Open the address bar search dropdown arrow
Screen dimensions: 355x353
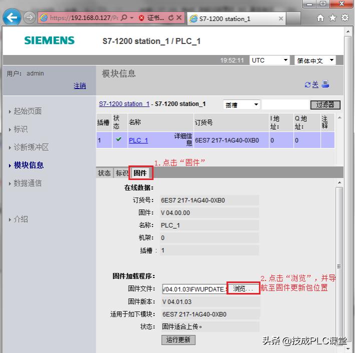tap(132, 17)
